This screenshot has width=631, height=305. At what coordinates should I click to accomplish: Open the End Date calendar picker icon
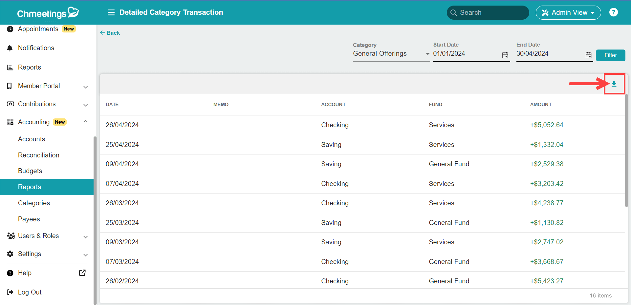[588, 55]
